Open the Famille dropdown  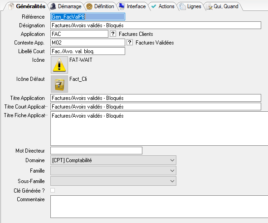[113, 171]
